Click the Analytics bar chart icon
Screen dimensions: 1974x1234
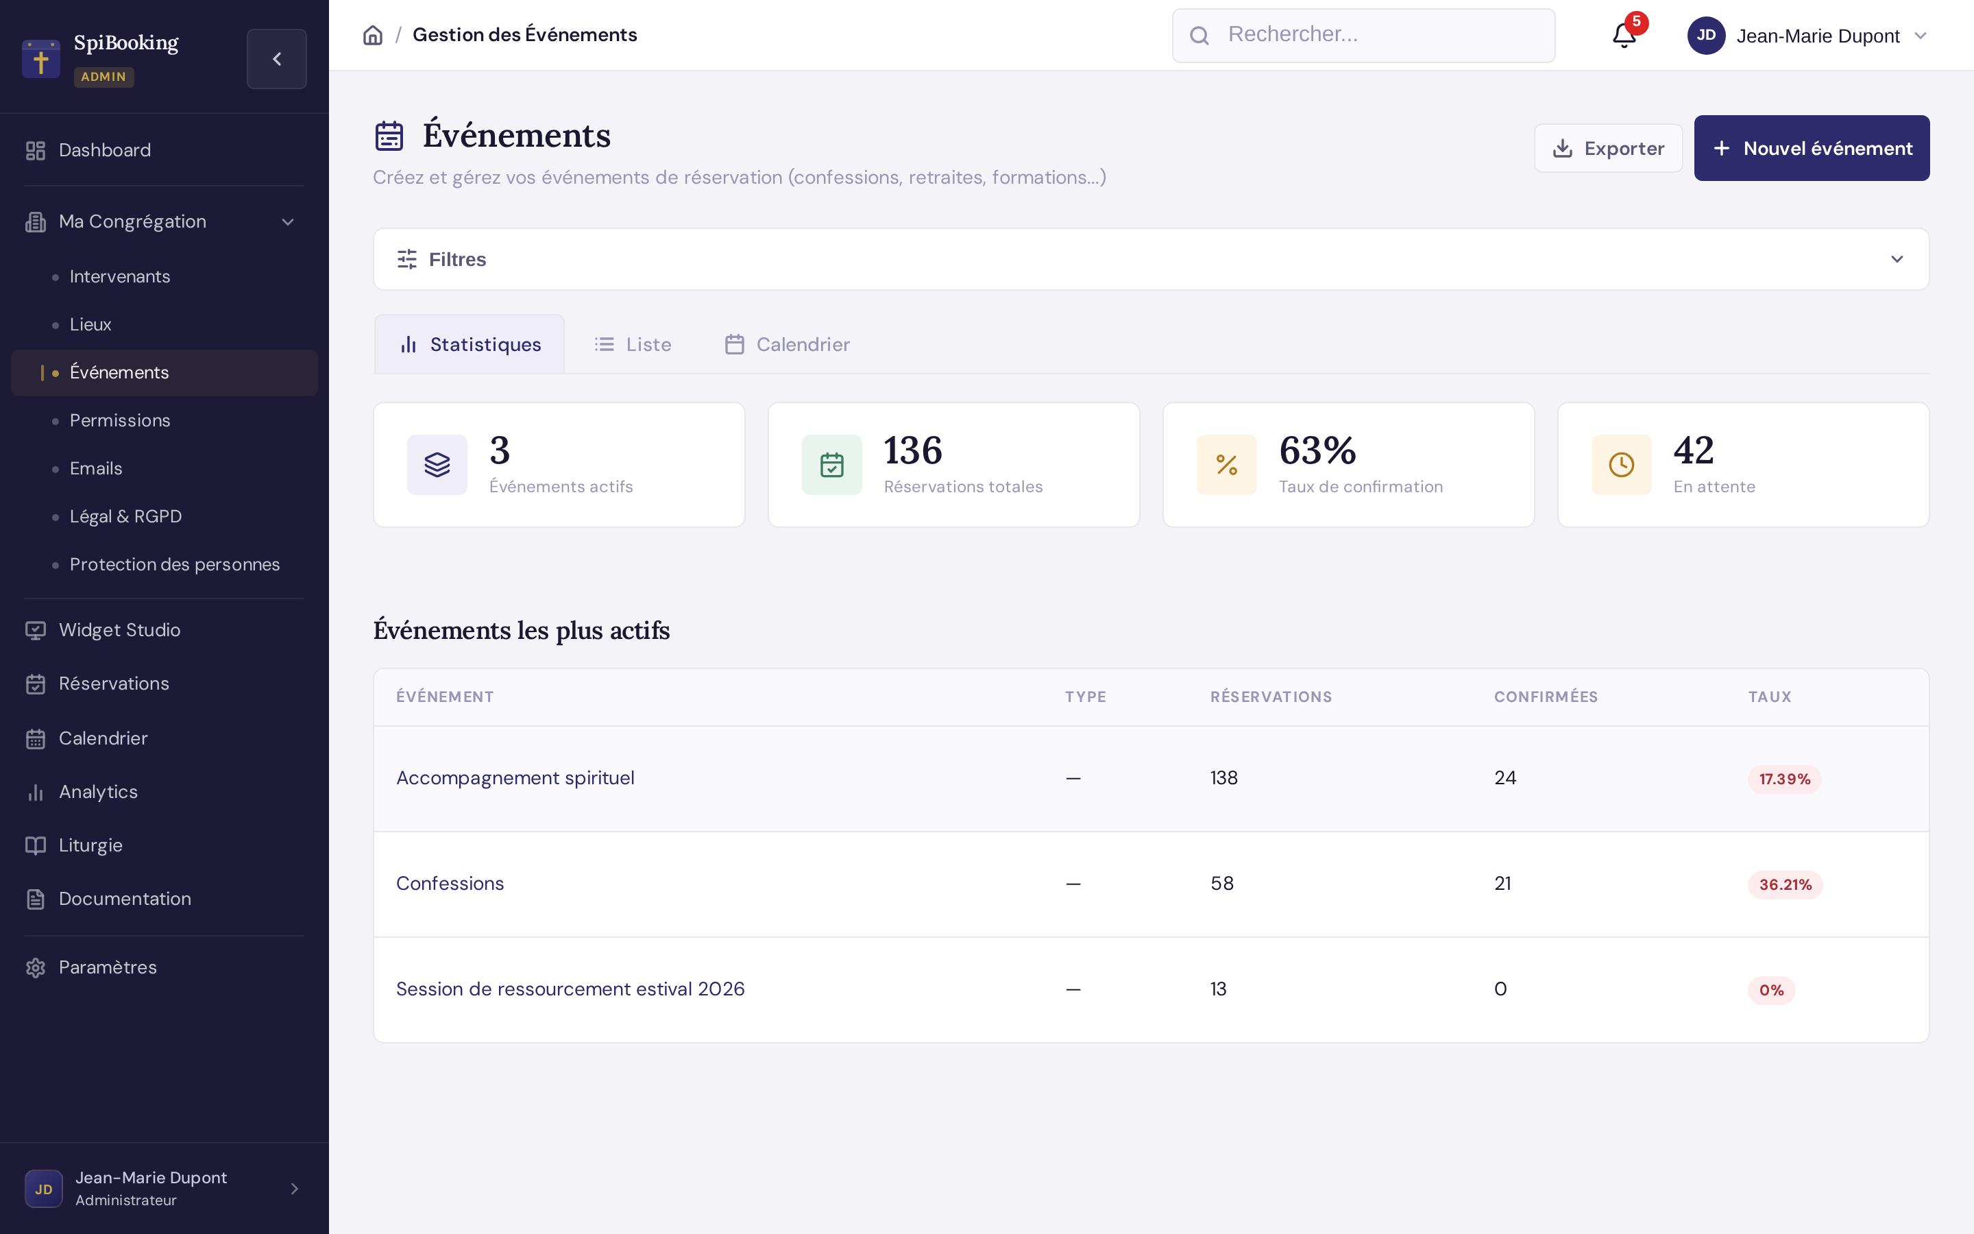coord(35,792)
